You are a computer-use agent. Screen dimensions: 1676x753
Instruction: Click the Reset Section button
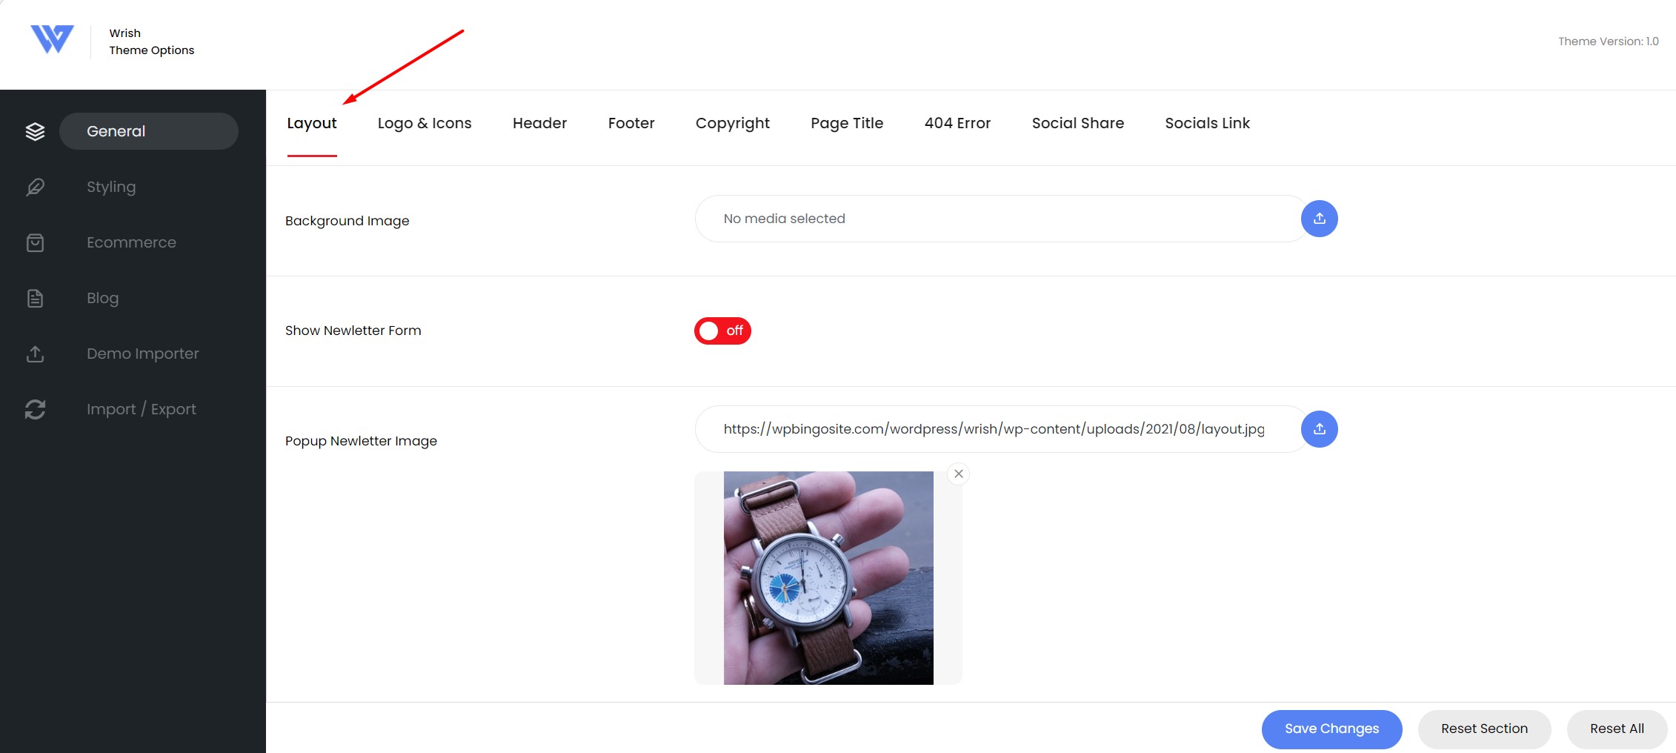tap(1484, 729)
